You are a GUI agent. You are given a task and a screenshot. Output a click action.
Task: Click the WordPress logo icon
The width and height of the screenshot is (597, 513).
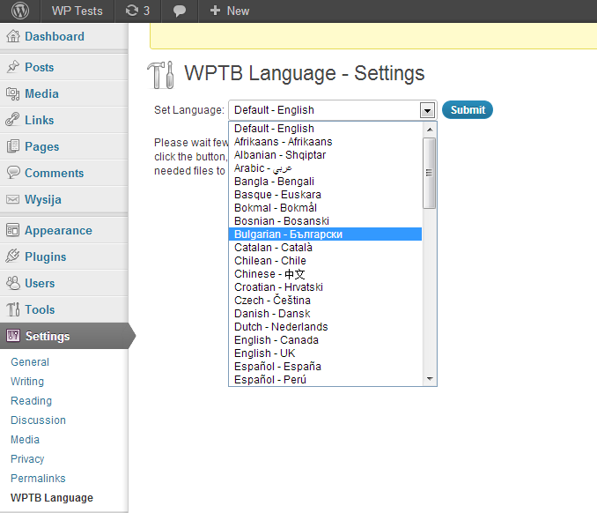pos(19,11)
